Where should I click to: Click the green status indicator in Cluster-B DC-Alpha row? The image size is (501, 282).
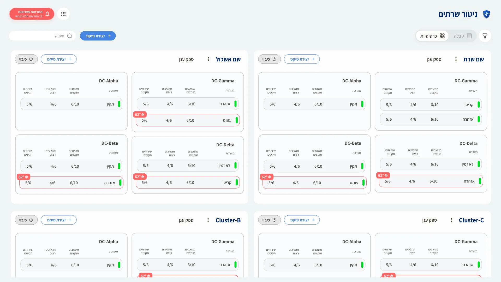click(x=119, y=265)
